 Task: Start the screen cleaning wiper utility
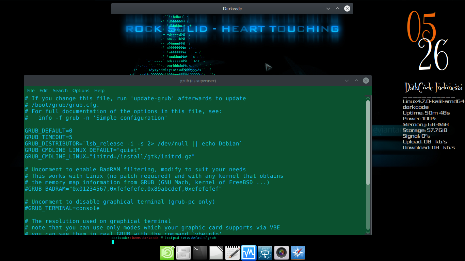pos(265,253)
